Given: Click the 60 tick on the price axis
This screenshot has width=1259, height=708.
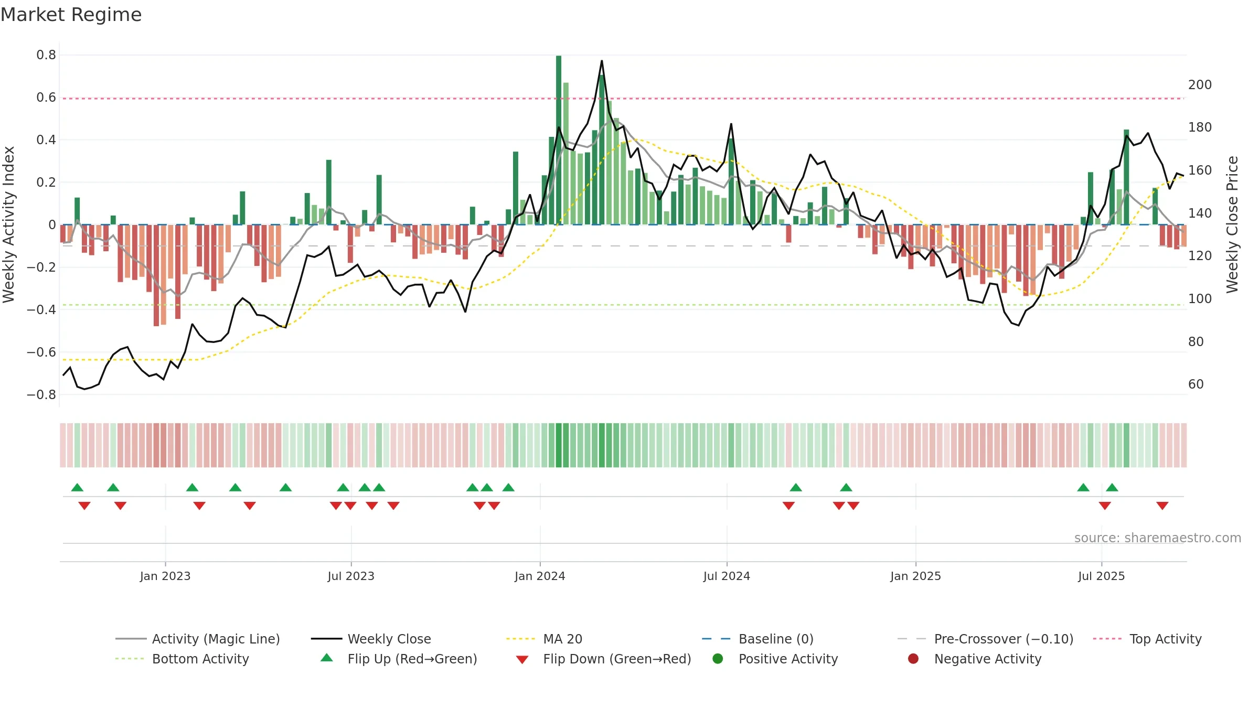Looking at the screenshot, I should pos(1196,384).
